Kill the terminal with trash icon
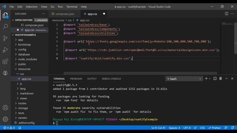This screenshot has width=237, height=133. click(221, 79)
